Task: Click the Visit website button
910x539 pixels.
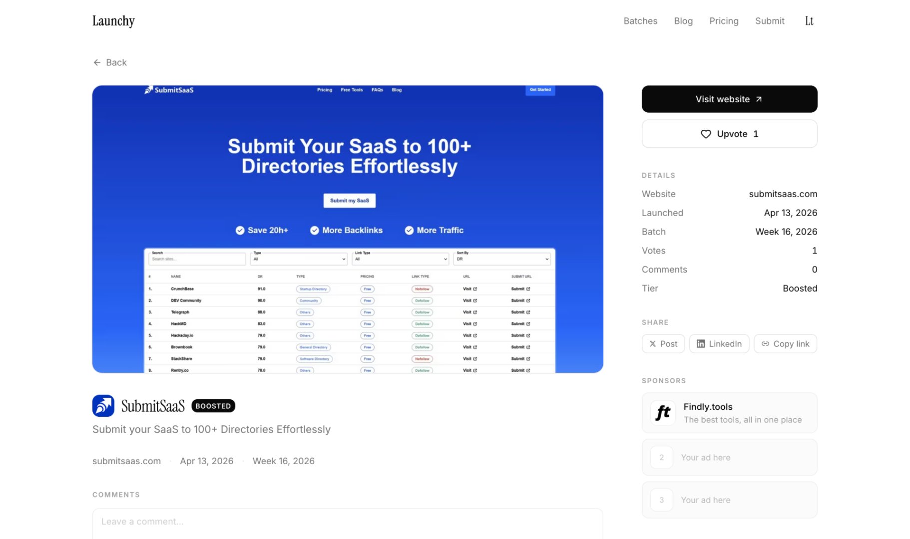Action: (729, 99)
